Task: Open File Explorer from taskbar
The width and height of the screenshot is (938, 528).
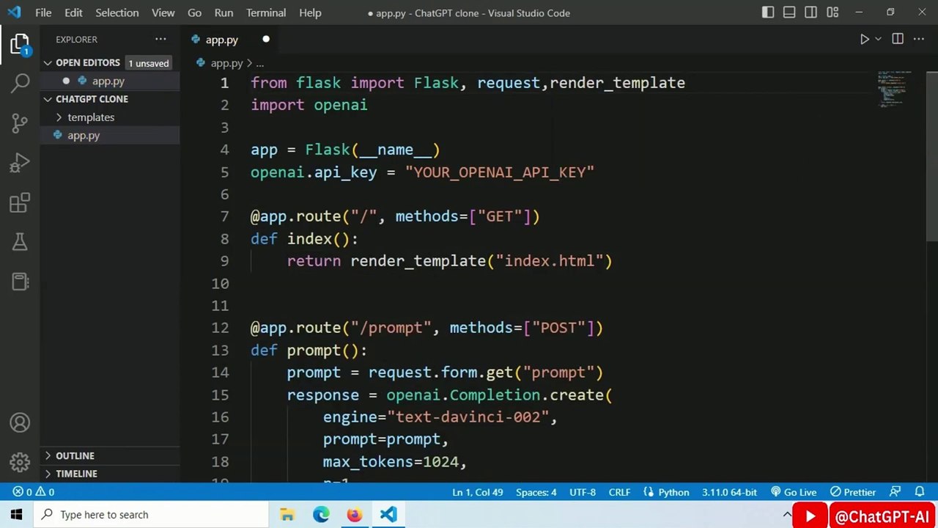Action: (287, 515)
